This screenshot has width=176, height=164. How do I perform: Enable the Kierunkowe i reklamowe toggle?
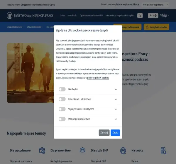62,99
